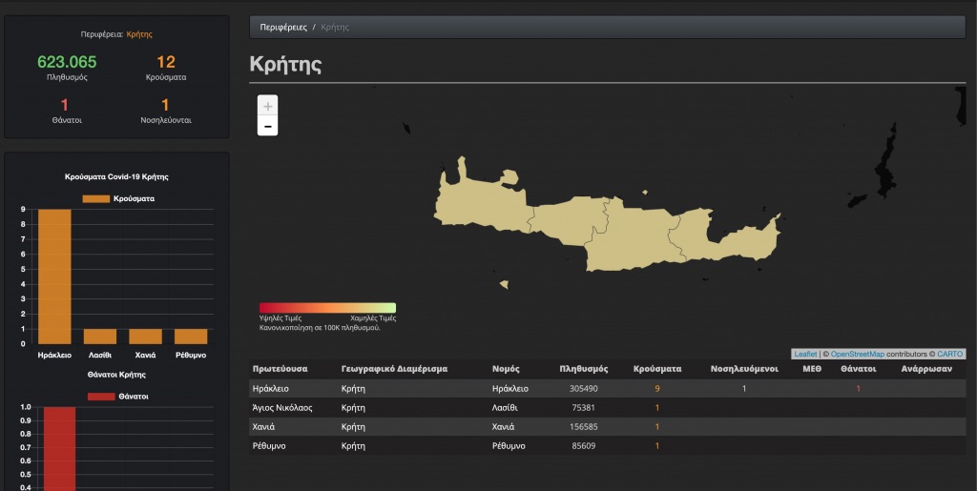Open the OpenStreetMap attribution link
Screen dimensions: 977x491
point(857,354)
